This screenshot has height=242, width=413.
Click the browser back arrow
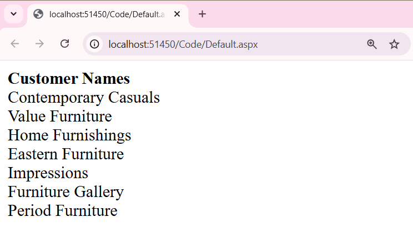coord(15,44)
